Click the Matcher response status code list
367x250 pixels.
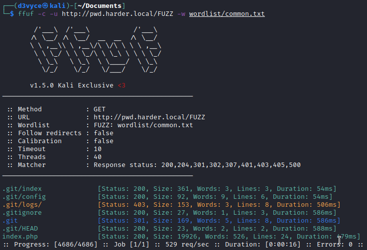click(x=231, y=165)
